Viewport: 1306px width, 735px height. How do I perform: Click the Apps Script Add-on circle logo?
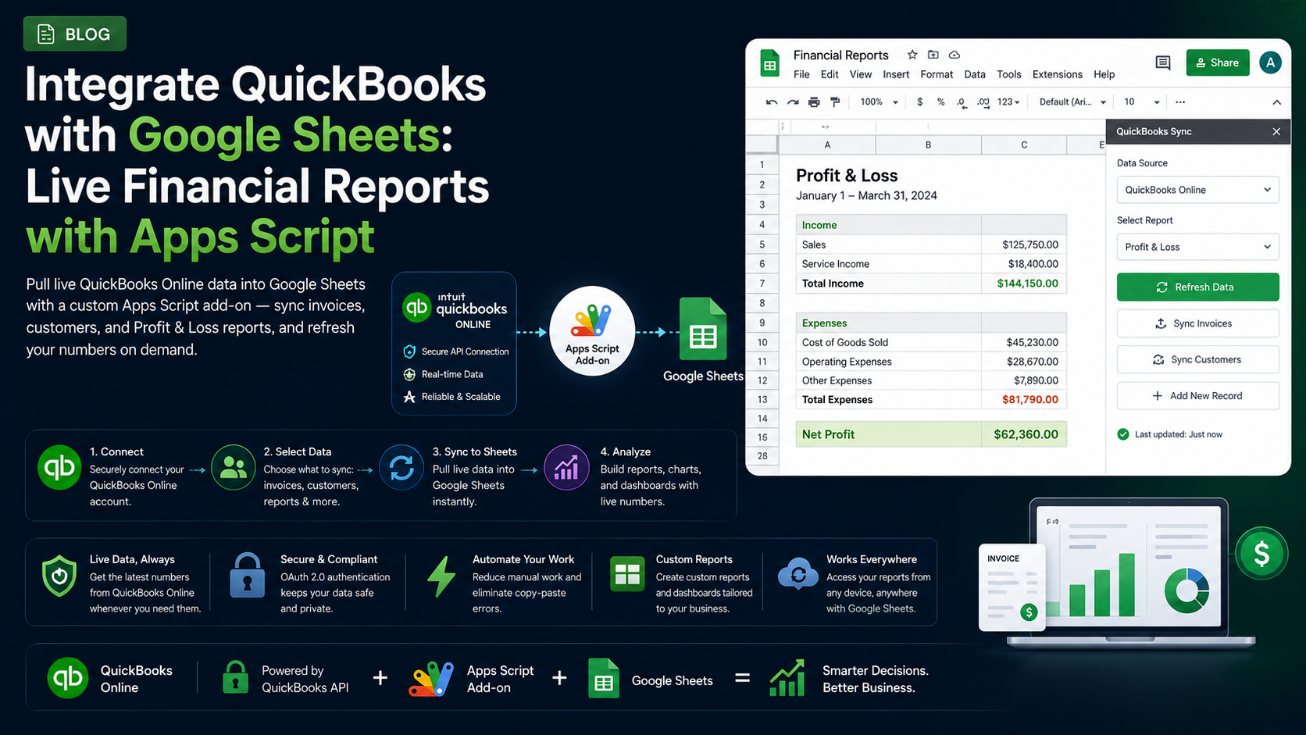coord(592,330)
